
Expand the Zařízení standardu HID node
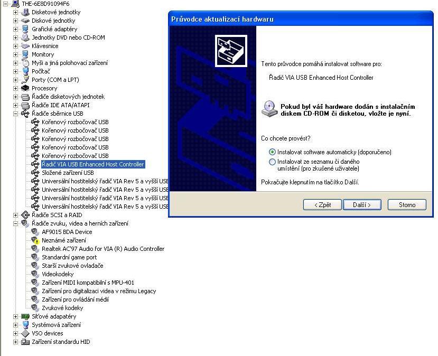[15, 342]
